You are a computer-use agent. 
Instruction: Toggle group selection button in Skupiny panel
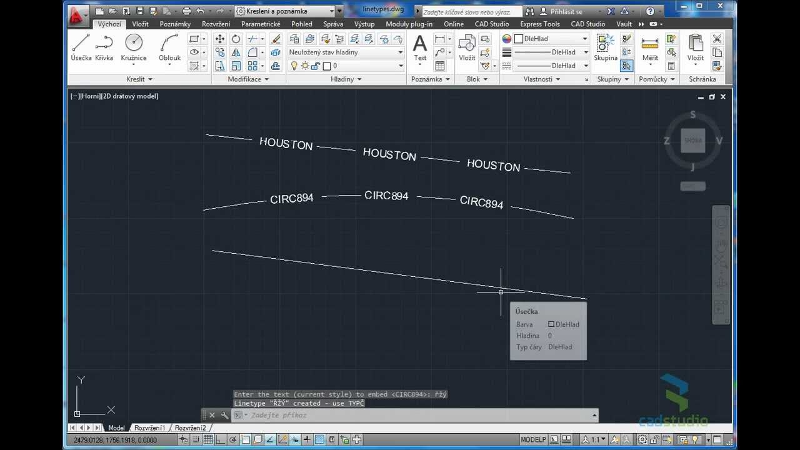point(626,66)
